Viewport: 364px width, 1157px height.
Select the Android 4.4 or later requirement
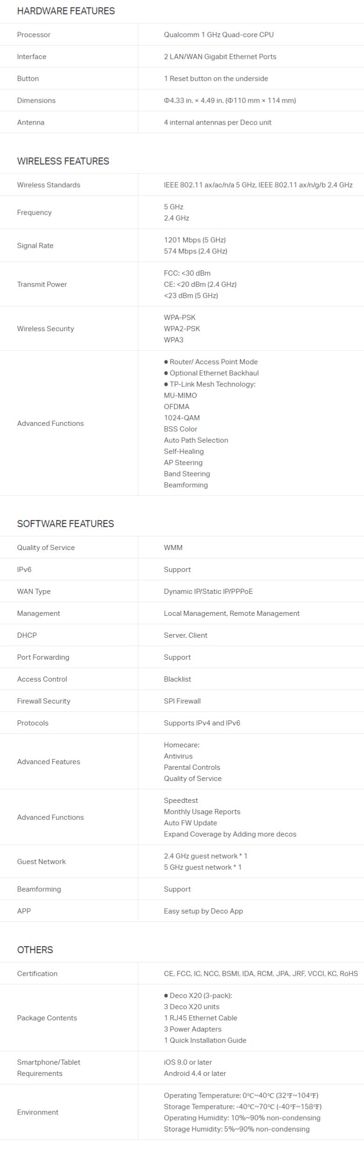195,1073
